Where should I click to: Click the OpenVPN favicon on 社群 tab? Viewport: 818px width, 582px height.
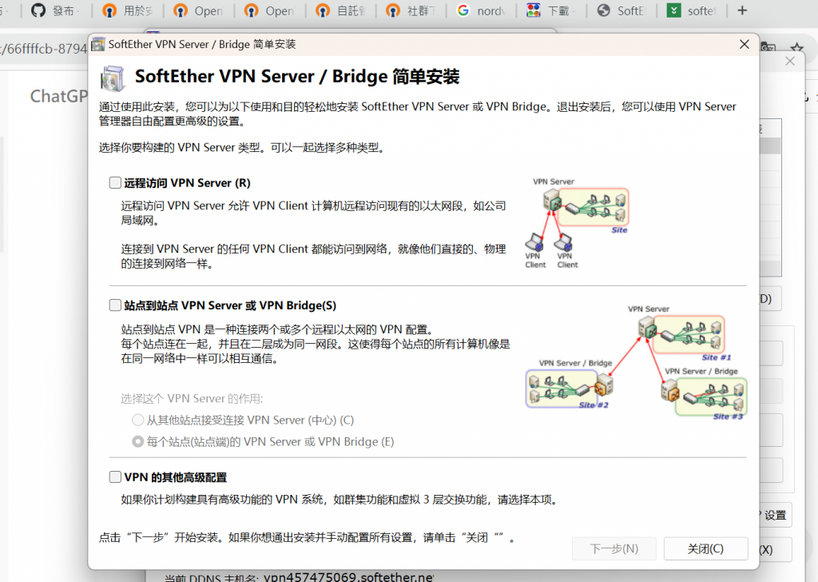coord(393,10)
